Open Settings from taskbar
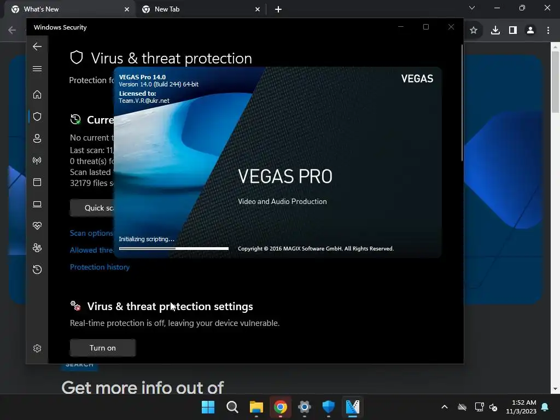Viewport: 560px width, 420px height. pos(304,407)
